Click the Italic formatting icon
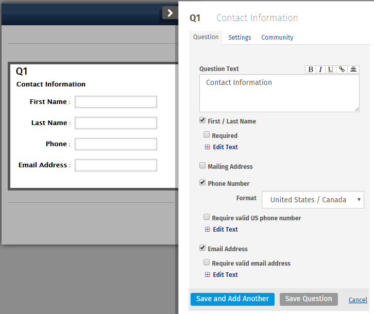 320,69
